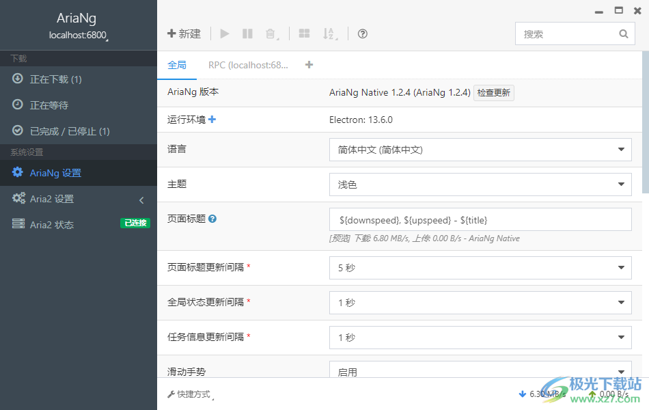Pause tasks using the pause icon
The width and height of the screenshot is (649, 410).
247,33
